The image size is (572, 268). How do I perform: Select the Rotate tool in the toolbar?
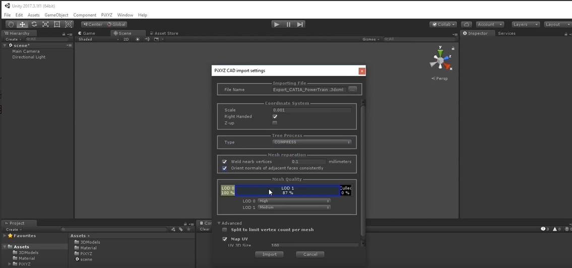pos(34,24)
